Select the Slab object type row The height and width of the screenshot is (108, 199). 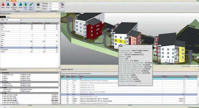click(x=29, y=41)
